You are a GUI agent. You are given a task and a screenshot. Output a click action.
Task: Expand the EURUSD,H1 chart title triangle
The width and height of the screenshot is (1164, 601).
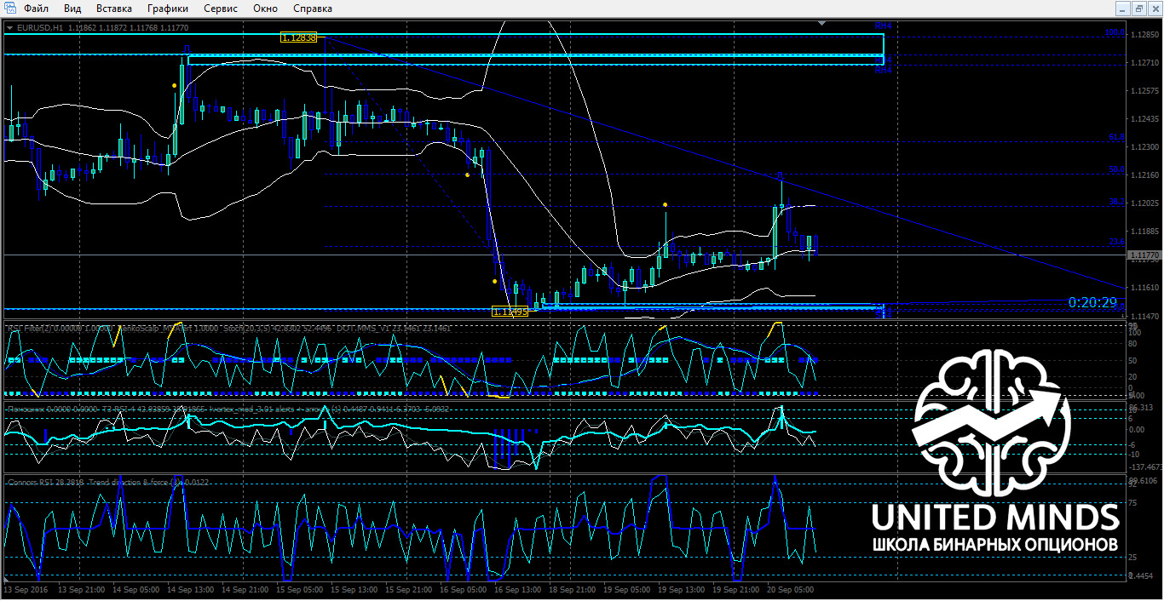pyautogui.click(x=9, y=27)
